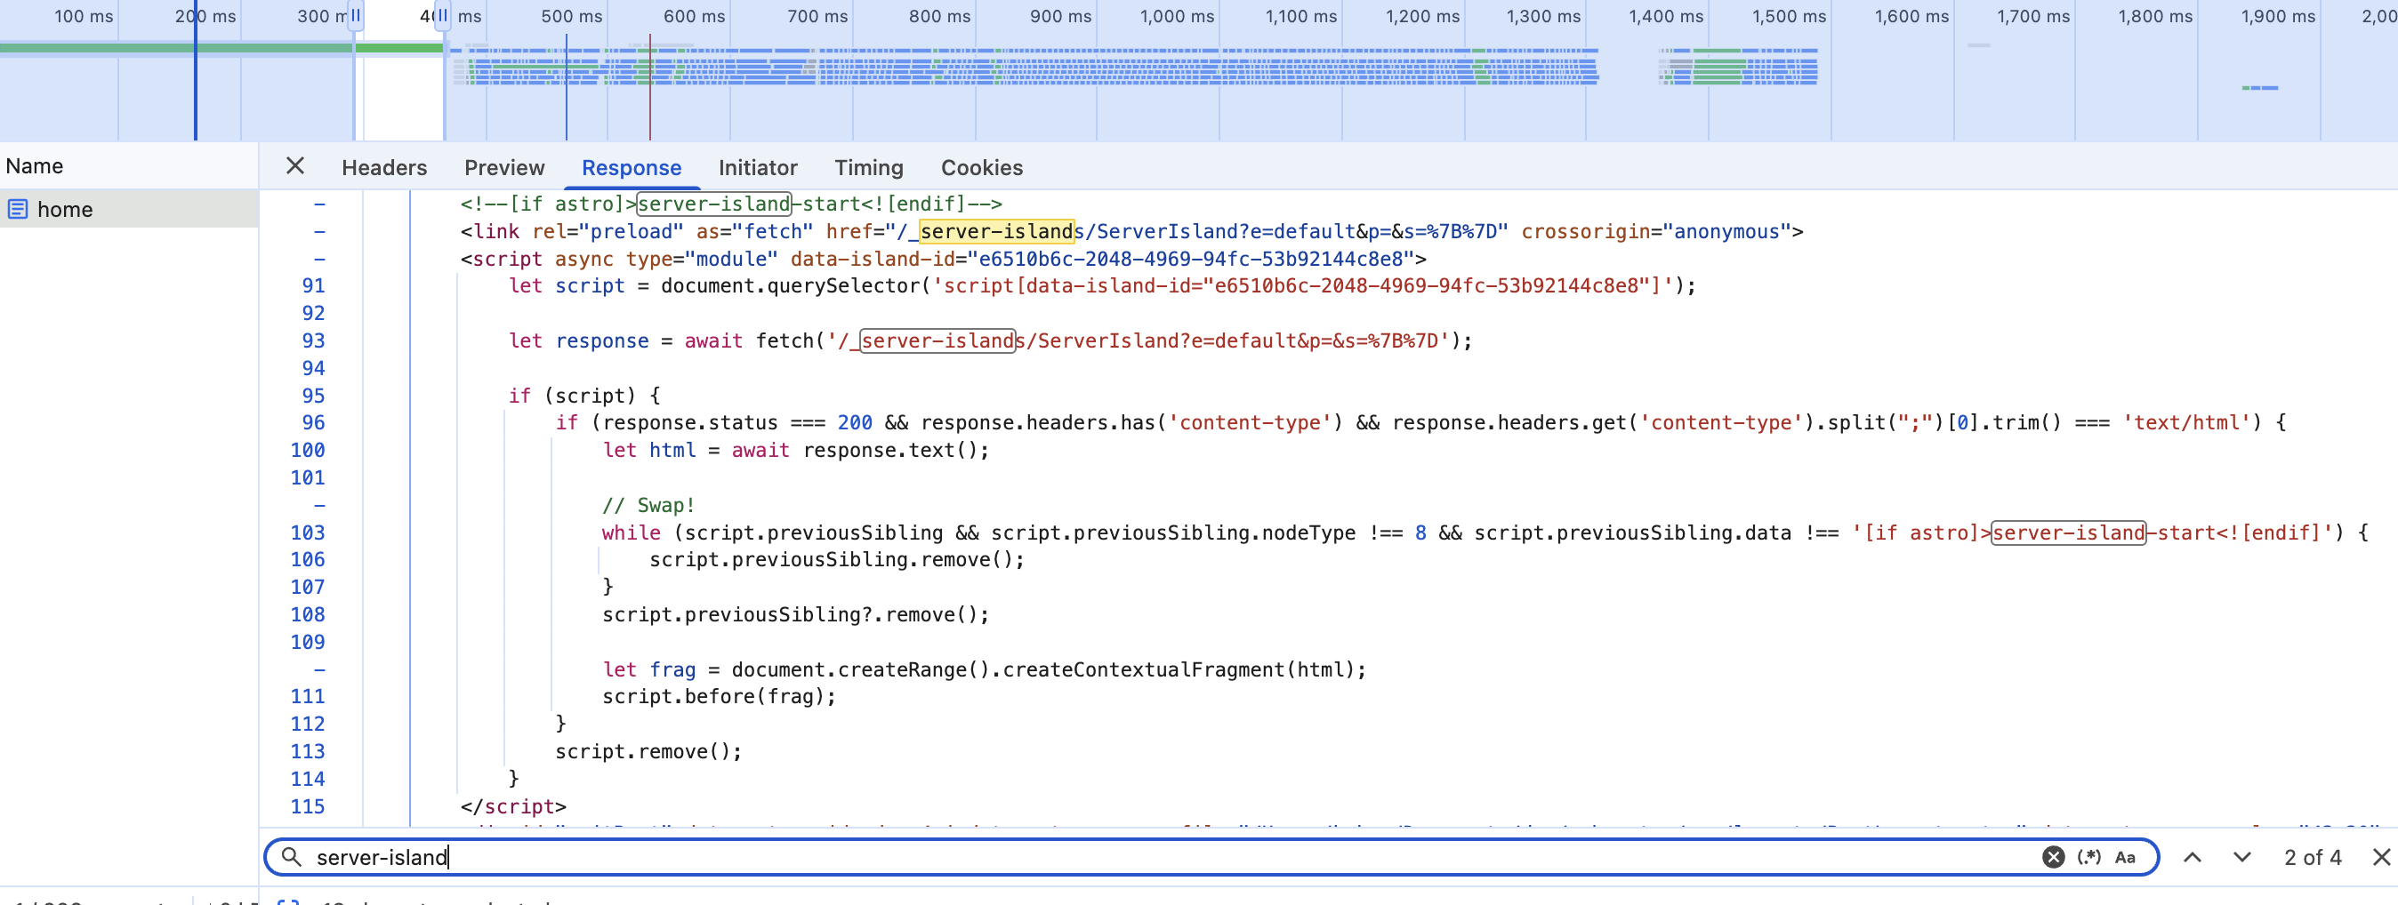
Task: Open the Timing tab
Action: tap(867, 167)
